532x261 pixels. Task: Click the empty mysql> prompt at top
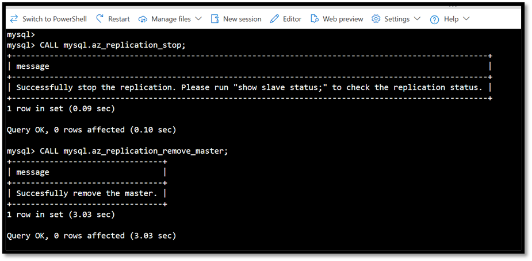pos(21,34)
